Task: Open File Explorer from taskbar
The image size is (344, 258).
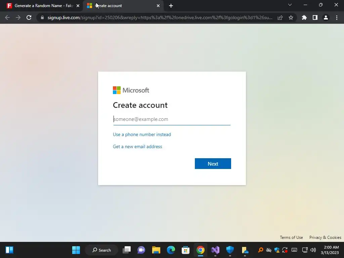Action: tap(156, 250)
